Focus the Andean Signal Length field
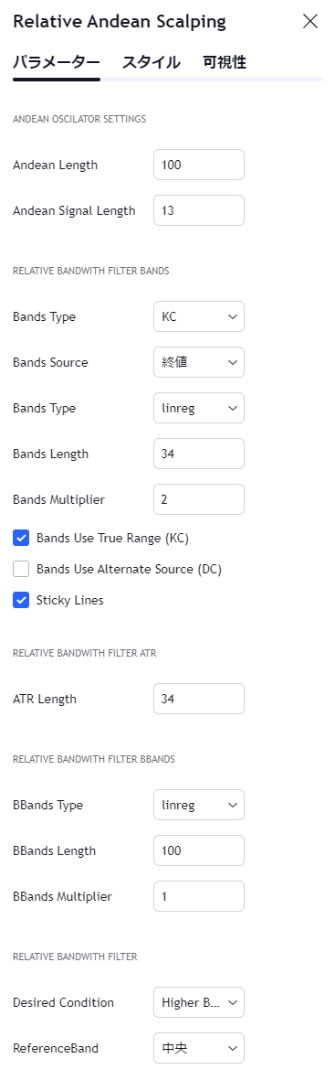 click(199, 210)
